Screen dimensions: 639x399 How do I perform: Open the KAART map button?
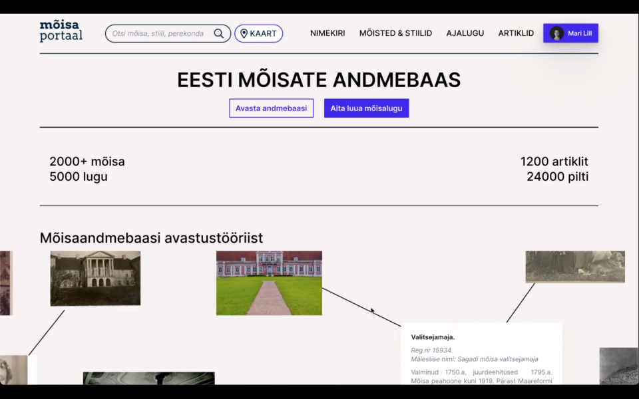(259, 33)
